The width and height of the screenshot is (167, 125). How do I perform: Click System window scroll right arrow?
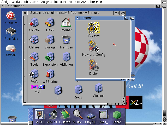click(119, 104)
